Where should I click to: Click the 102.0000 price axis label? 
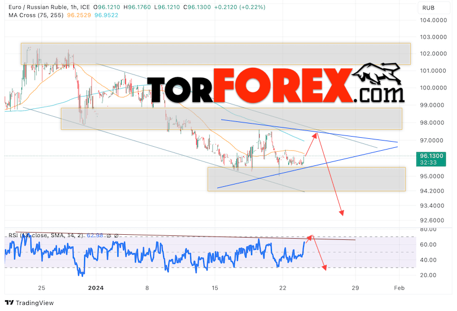pos(433,54)
